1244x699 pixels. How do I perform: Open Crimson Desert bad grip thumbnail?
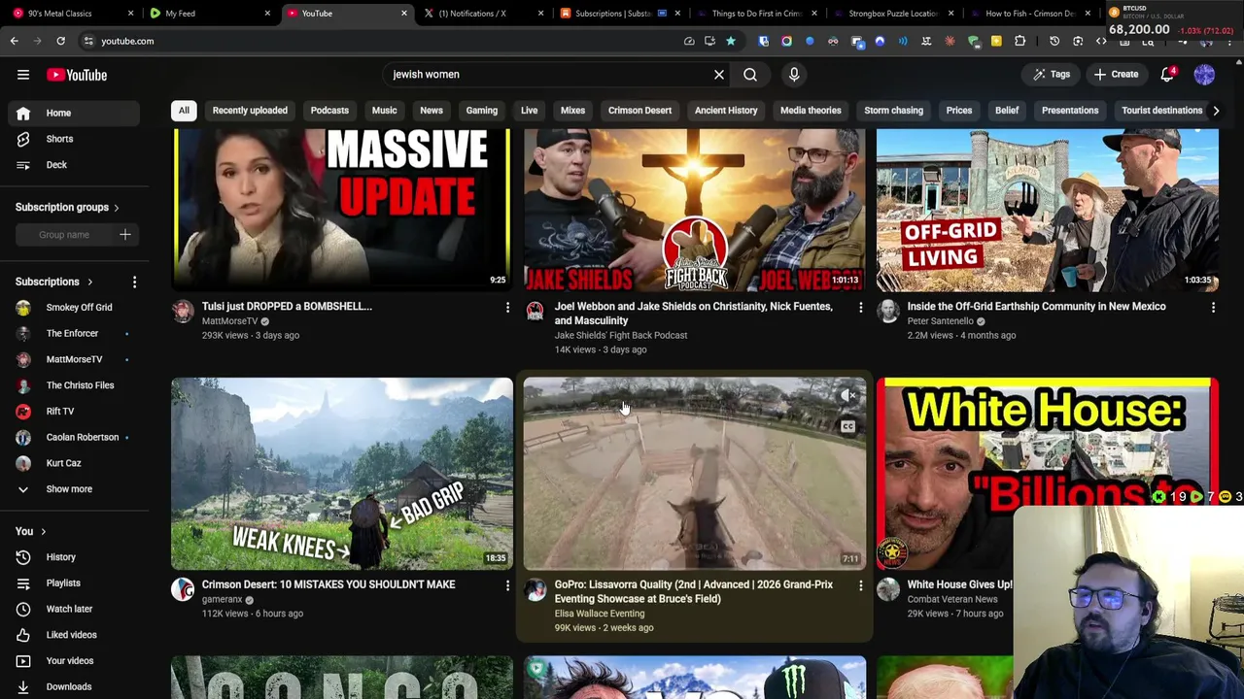click(341, 473)
